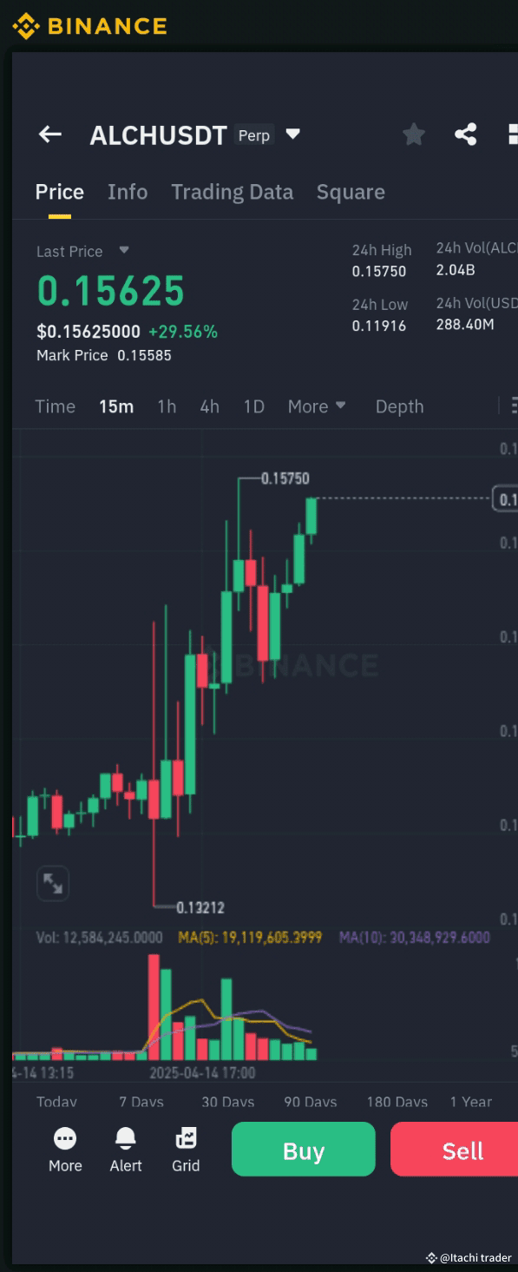Toggle the ALCHUSDT favorite star

(x=413, y=135)
